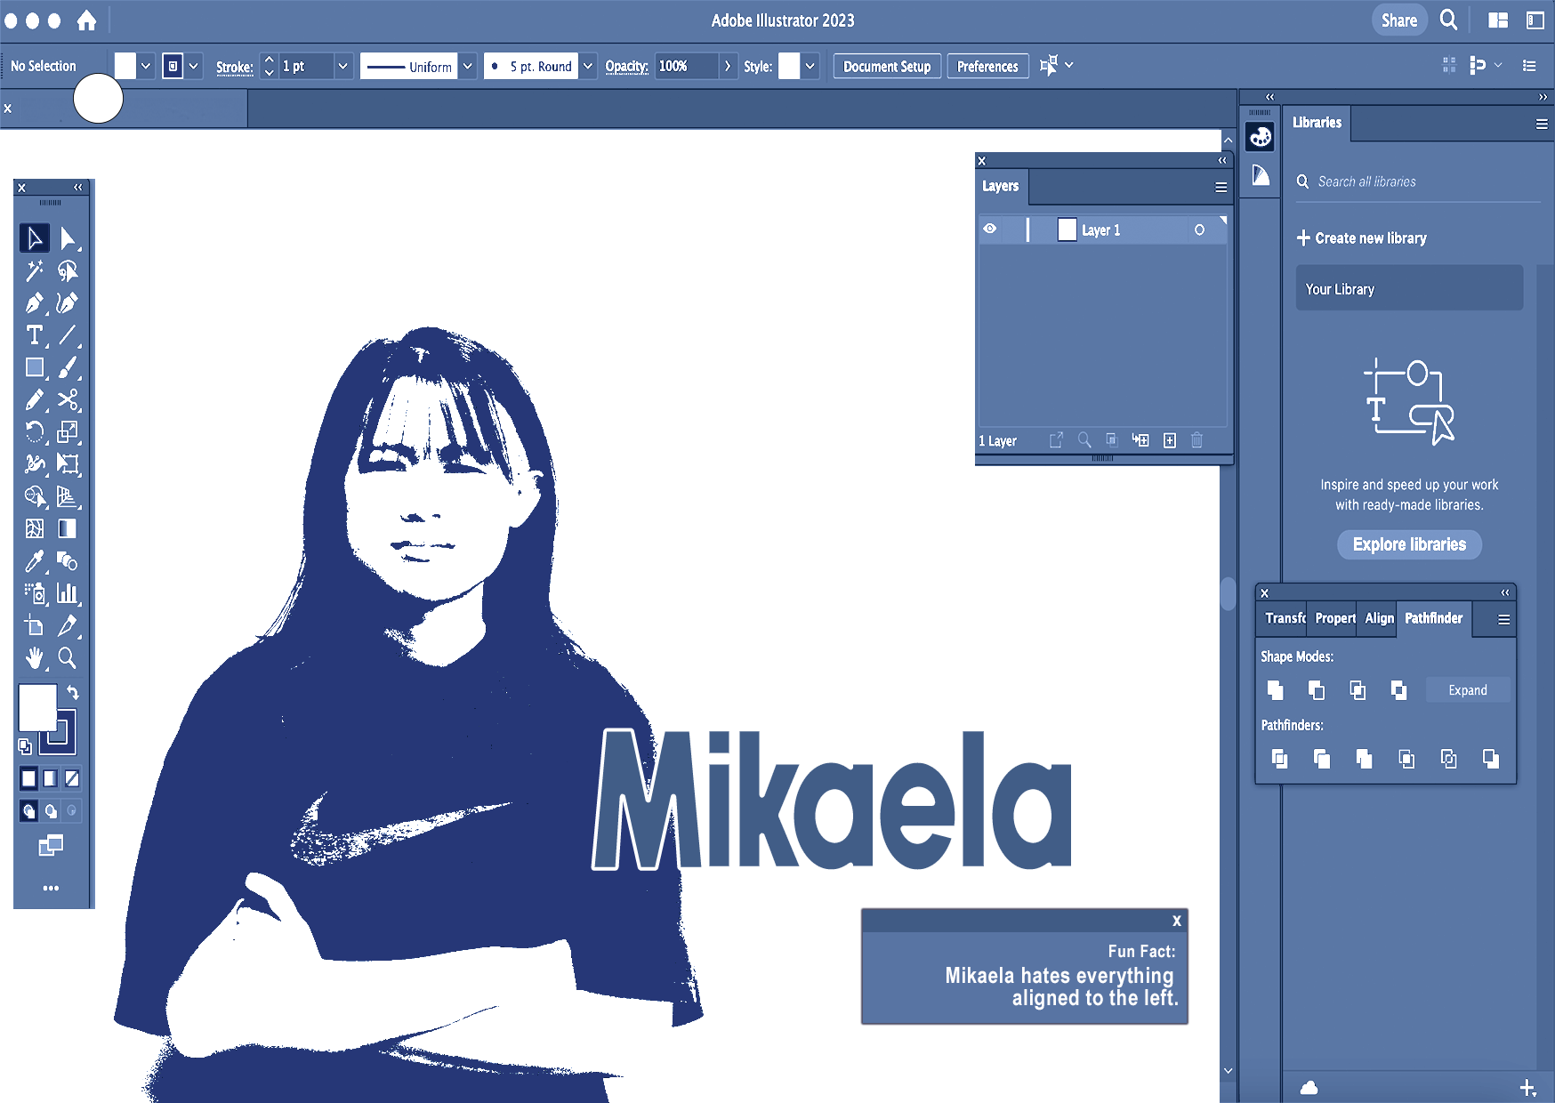Pick the Magic Wand tool

click(x=35, y=270)
